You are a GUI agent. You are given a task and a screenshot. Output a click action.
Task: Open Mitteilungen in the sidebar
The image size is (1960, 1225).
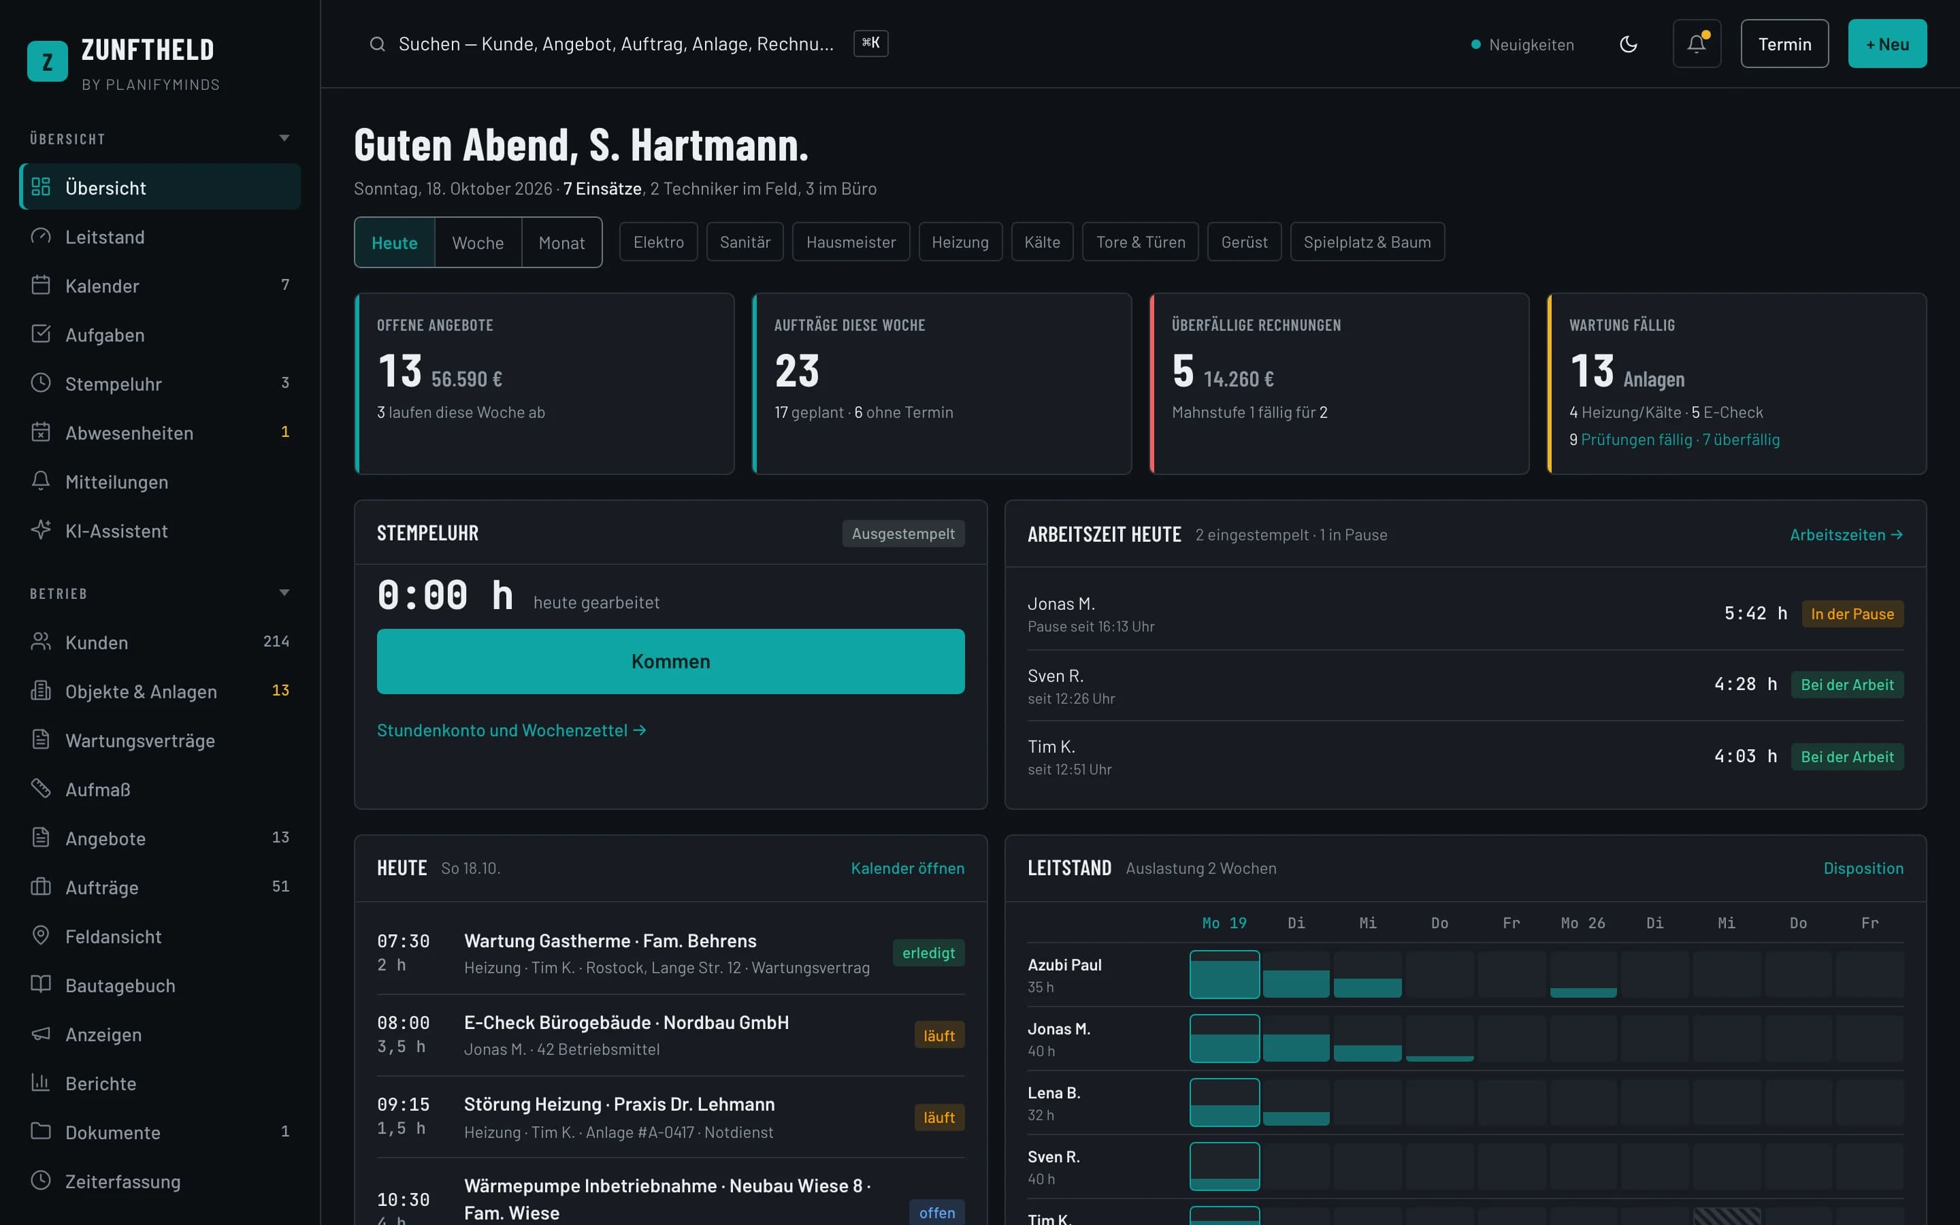(159, 481)
